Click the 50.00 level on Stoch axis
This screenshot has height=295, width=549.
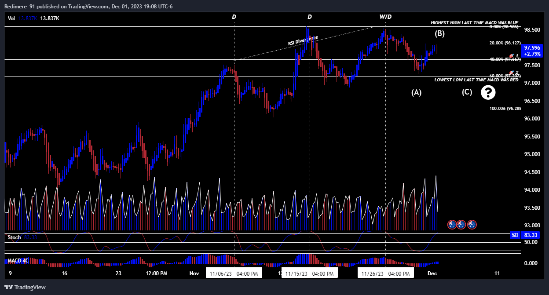532,242
